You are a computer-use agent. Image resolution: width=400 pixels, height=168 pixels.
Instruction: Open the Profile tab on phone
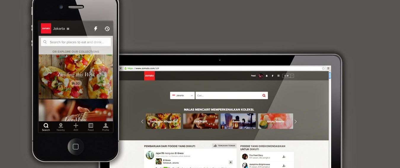coord(105,127)
